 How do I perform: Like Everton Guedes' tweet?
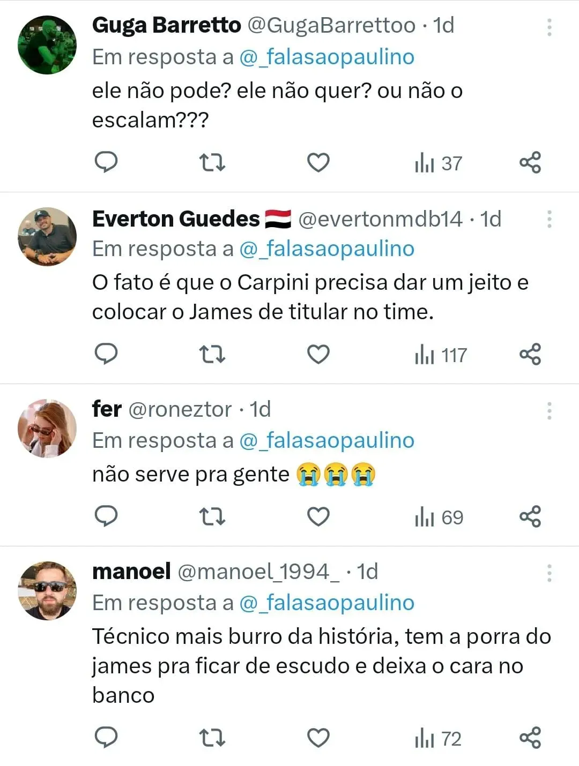click(x=318, y=354)
